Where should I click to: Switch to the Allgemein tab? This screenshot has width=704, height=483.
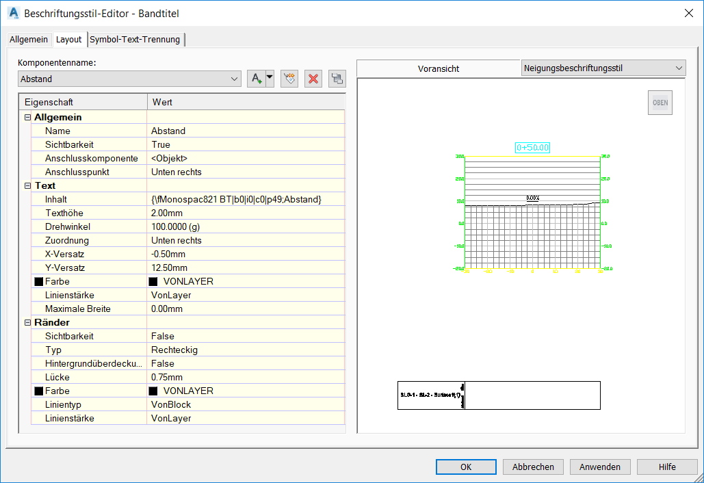point(28,40)
